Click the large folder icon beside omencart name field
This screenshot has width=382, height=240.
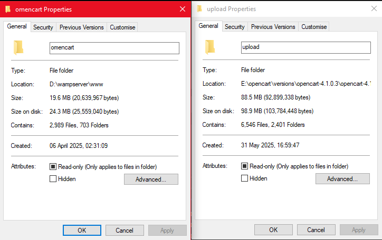tap(18, 47)
